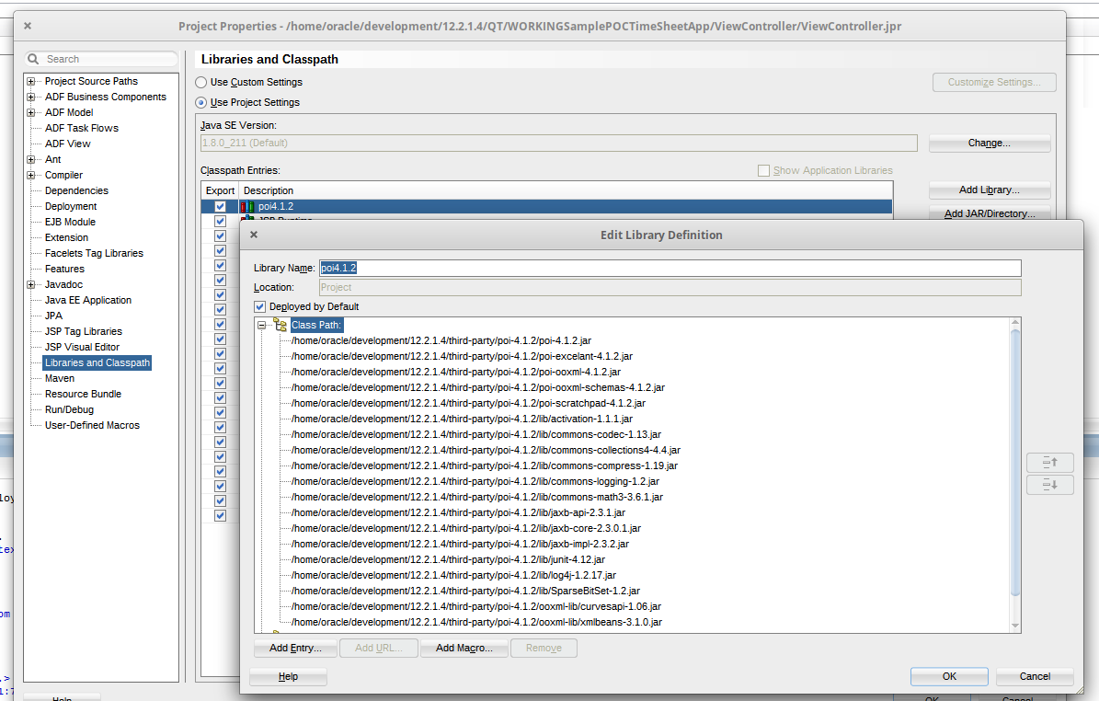Click the move entry up icon

pos(1049,463)
